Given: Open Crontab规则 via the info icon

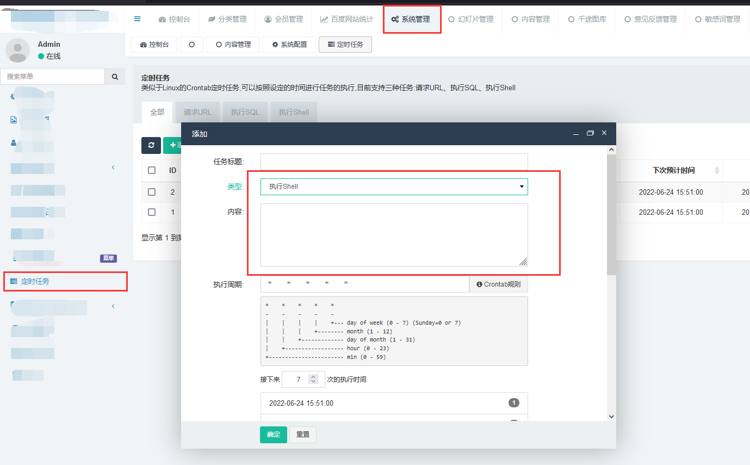Looking at the screenshot, I should point(479,283).
